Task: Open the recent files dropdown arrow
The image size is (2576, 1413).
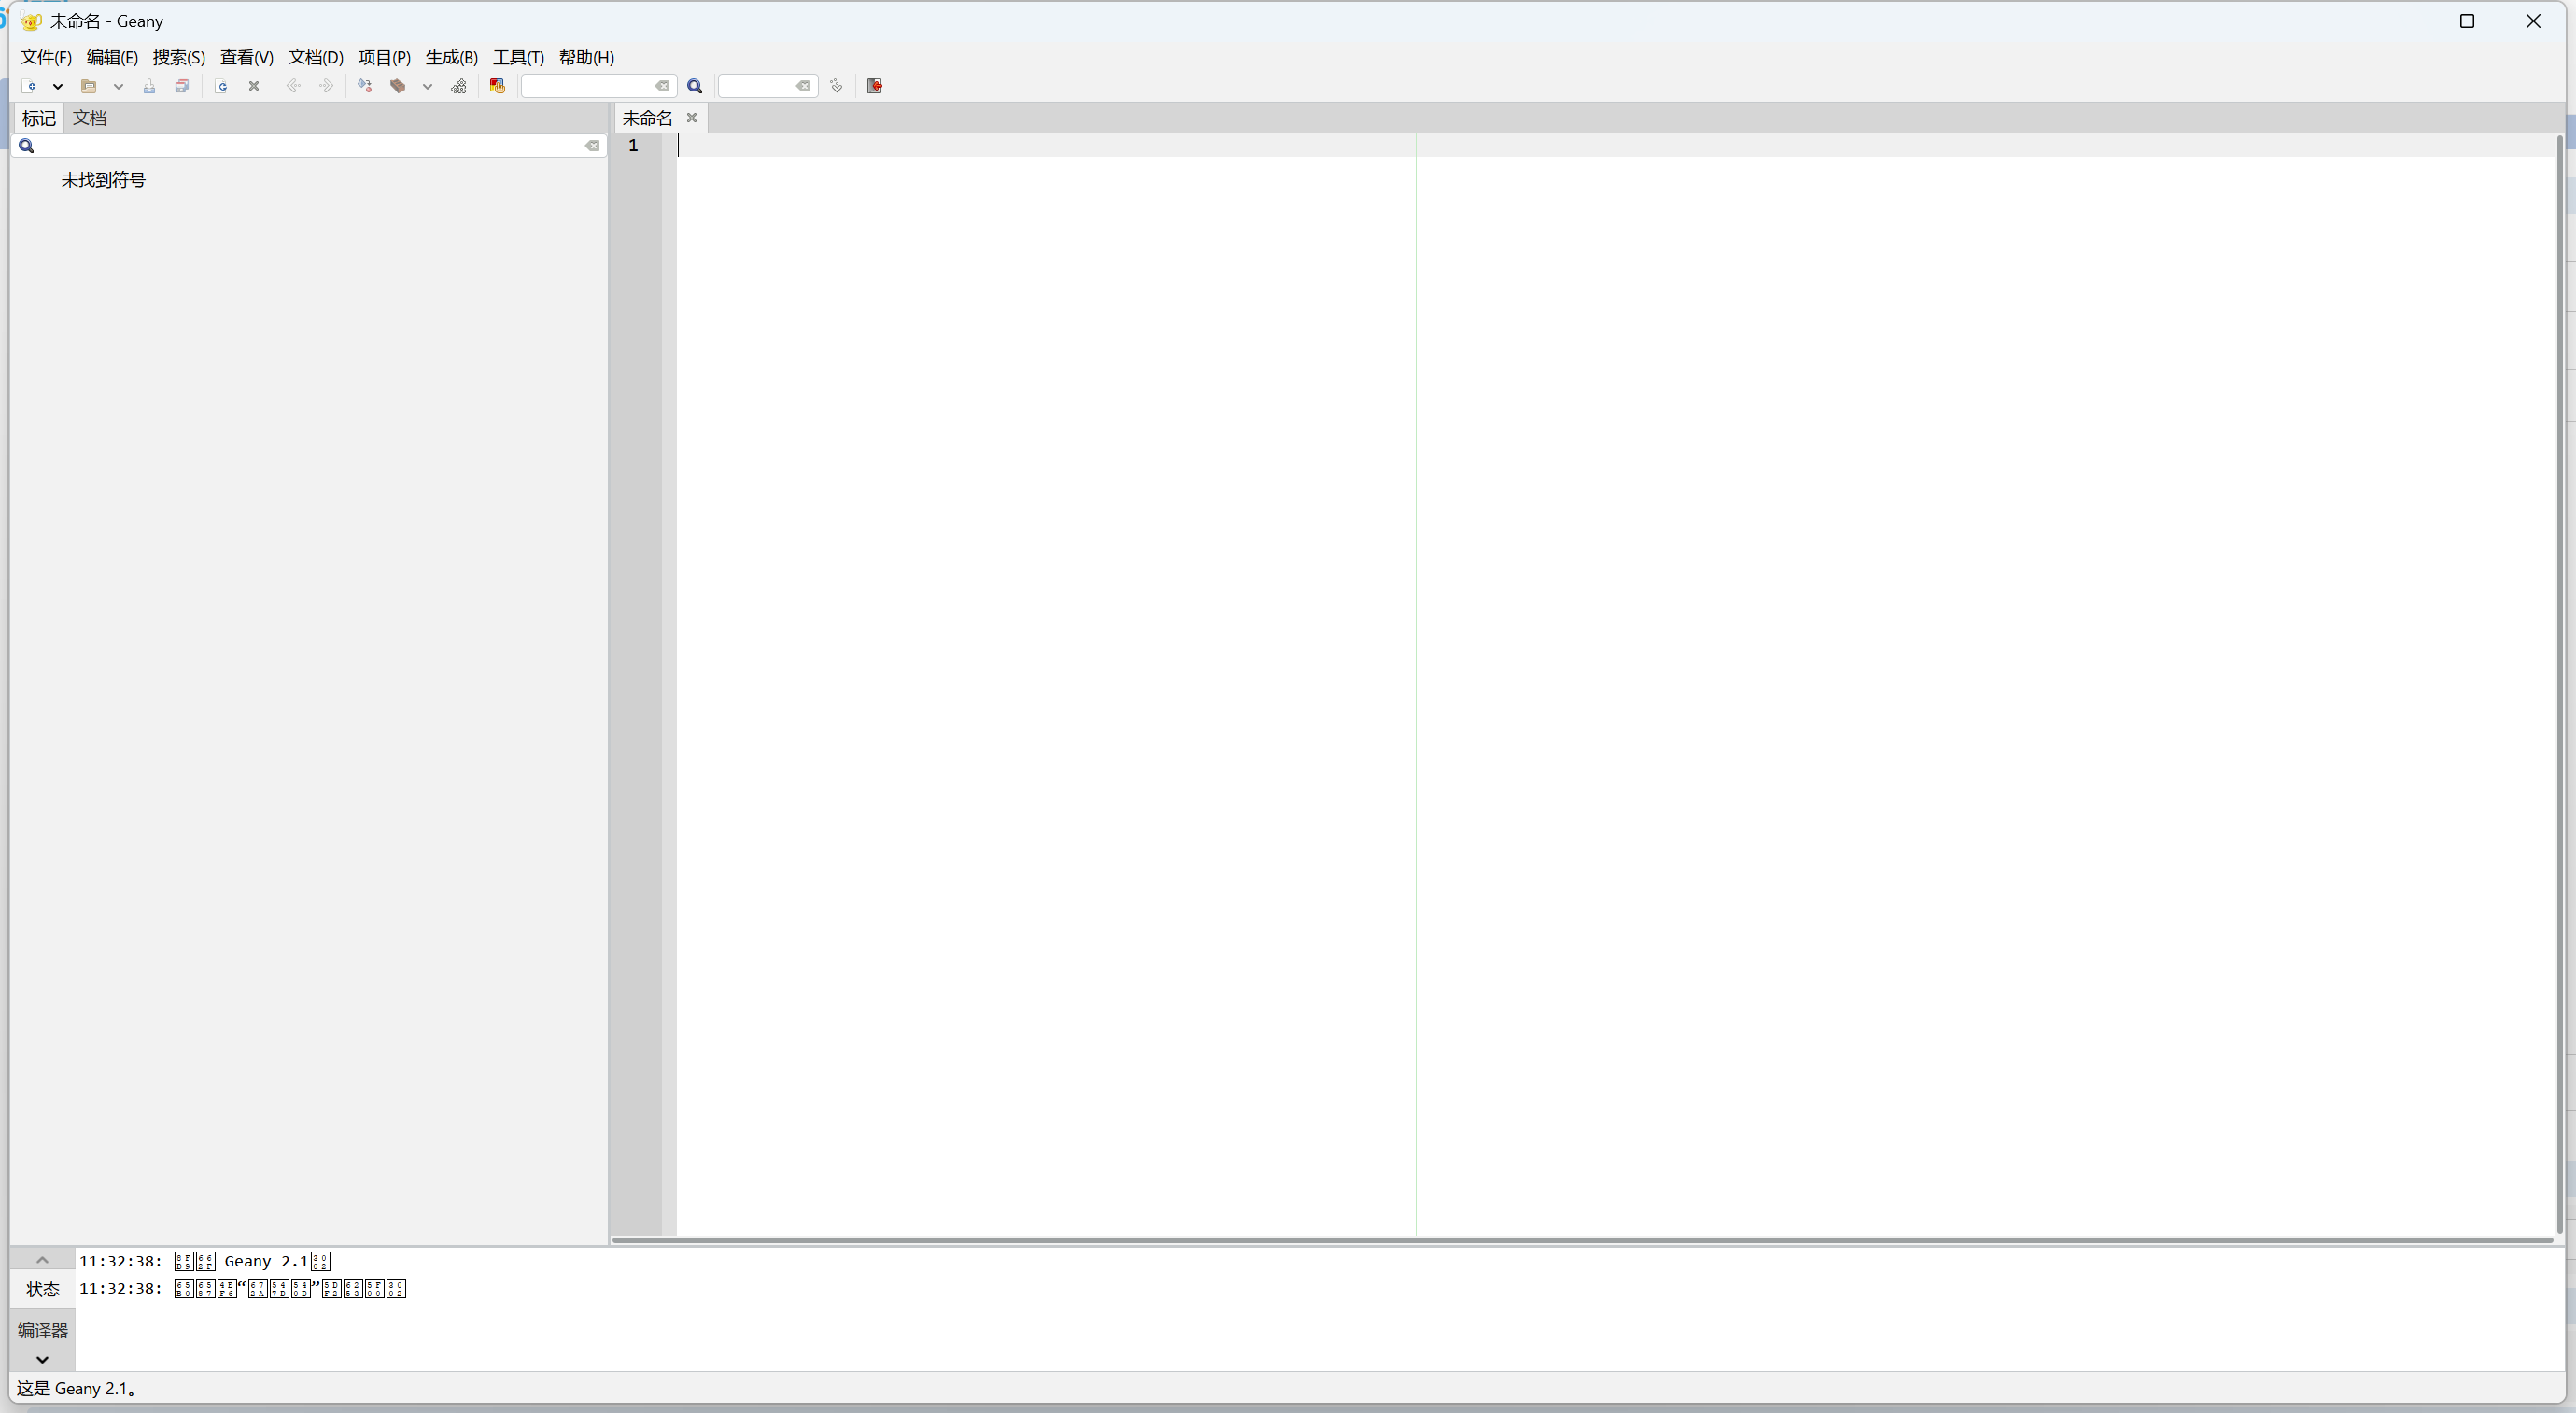Action: coord(118,86)
